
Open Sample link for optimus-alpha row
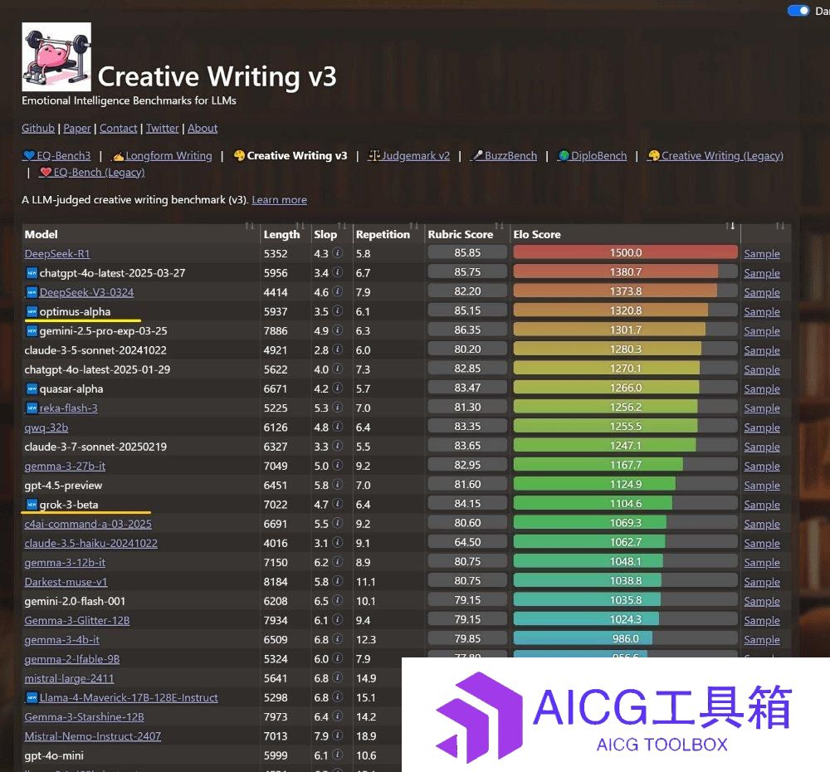click(x=762, y=311)
